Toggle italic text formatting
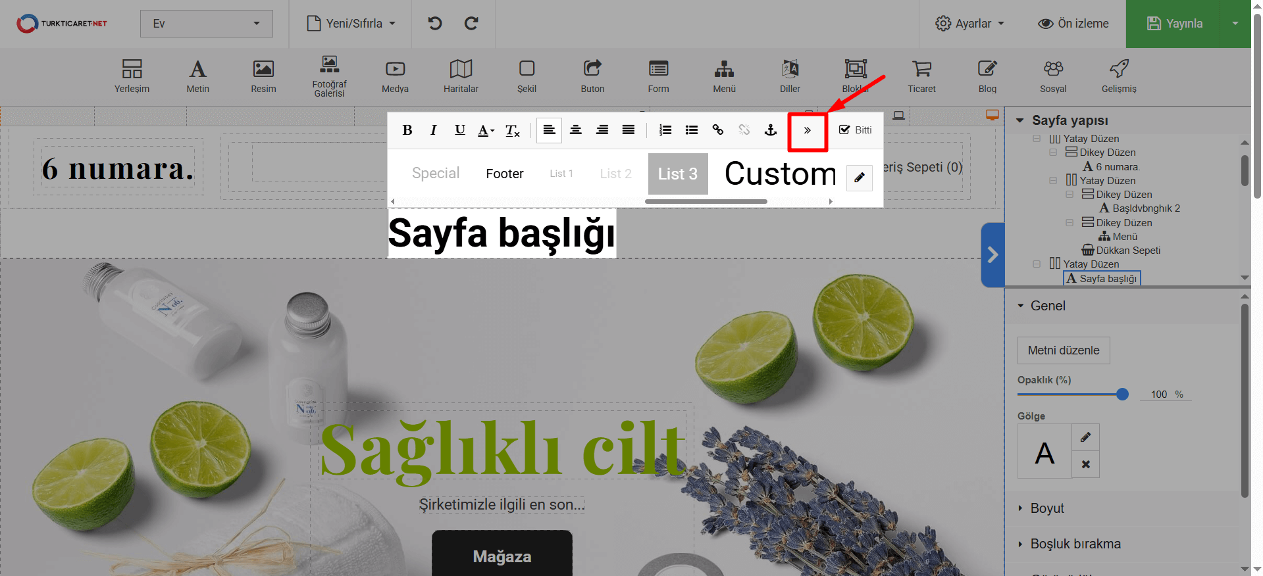The height and width of the screenshot is (576, 1263). click(x=433, y=130)
